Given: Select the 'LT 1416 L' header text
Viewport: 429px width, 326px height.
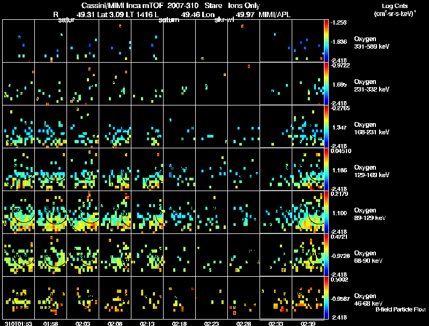Looking at the screenshot, I should click(x=142, y=15).
